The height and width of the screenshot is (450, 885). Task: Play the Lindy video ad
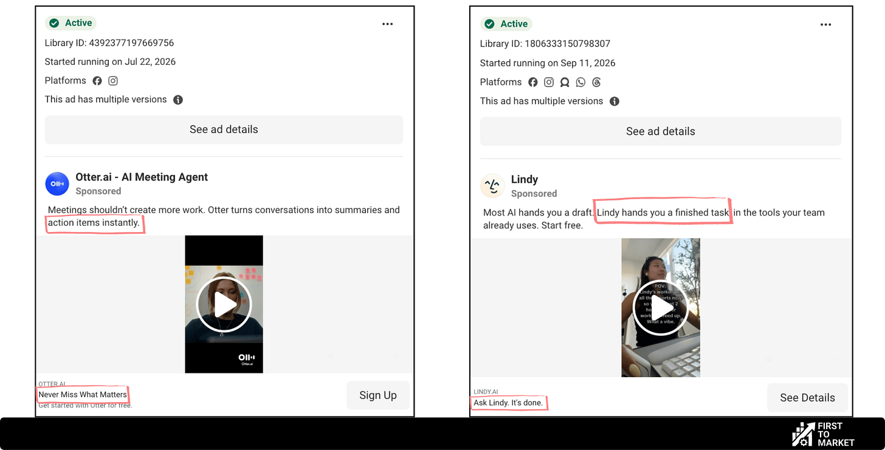click(660, 309)
